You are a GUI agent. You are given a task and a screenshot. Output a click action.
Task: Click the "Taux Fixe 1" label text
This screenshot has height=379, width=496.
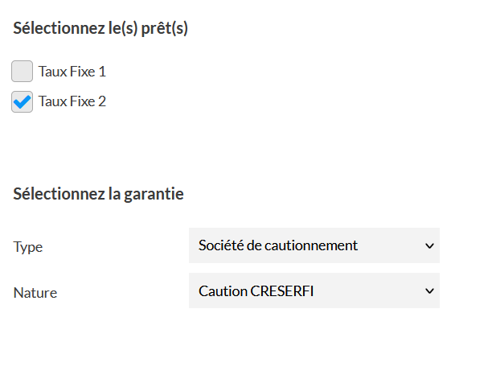tap(72, 72)
